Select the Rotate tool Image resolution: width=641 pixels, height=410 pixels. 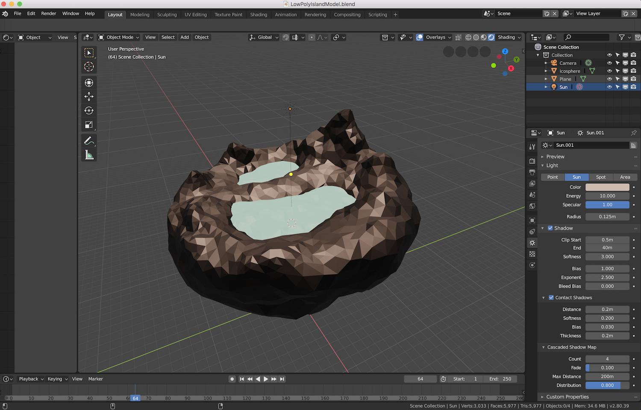(89, 111)
